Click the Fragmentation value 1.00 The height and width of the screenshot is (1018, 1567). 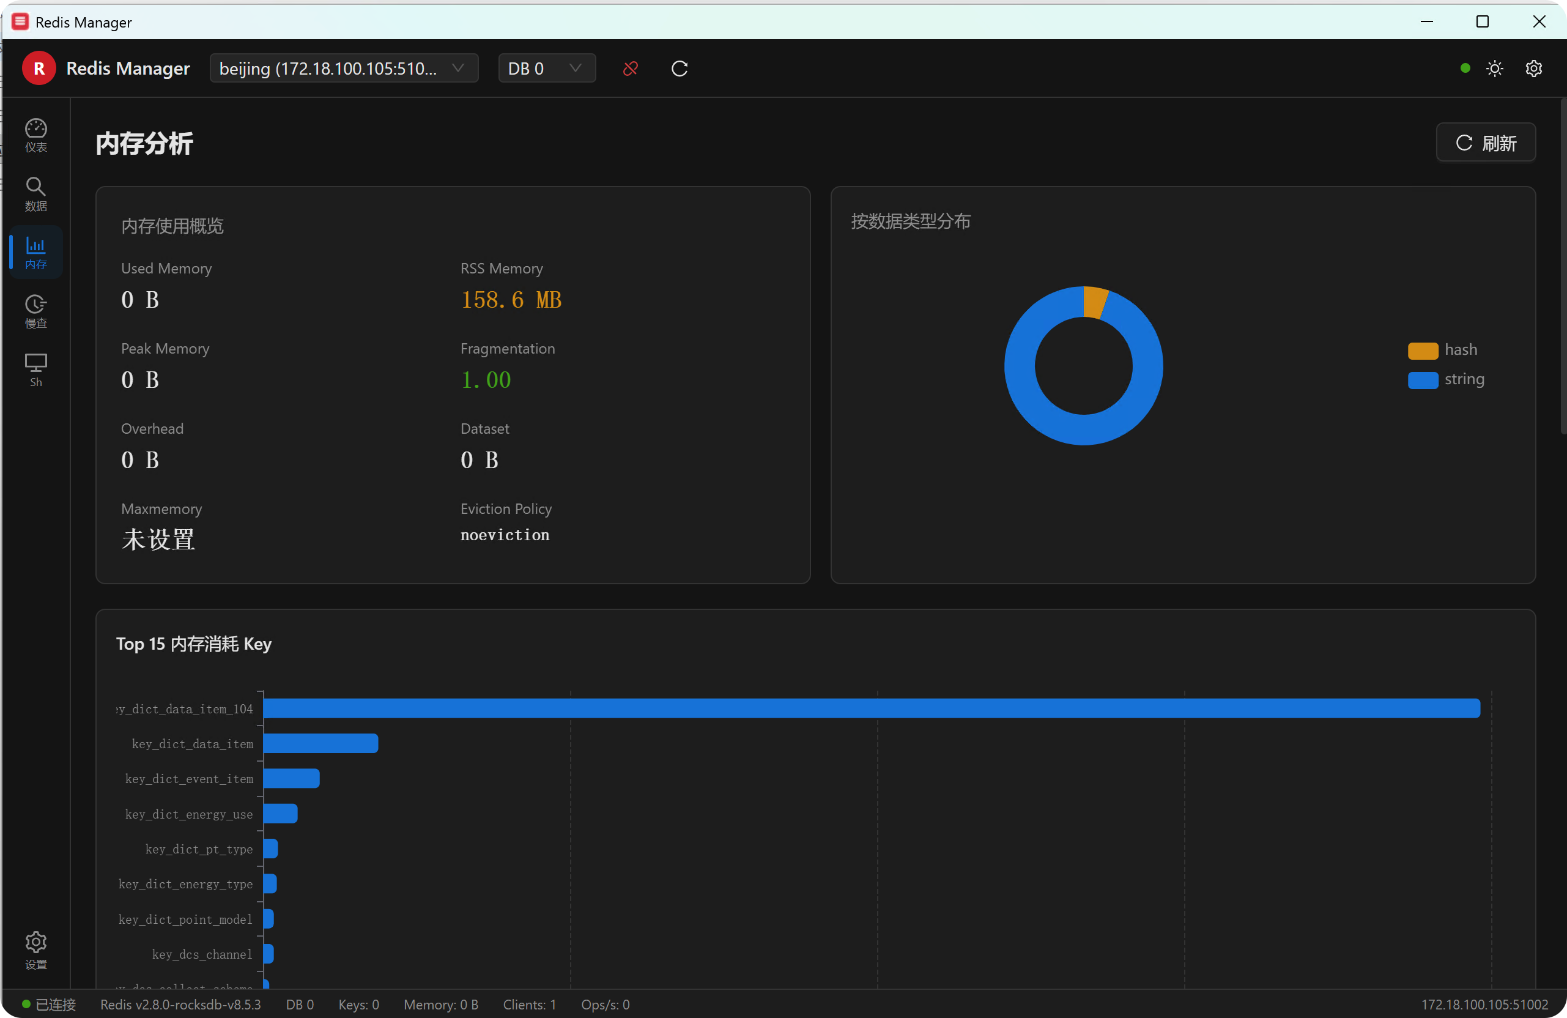(486, 380)
